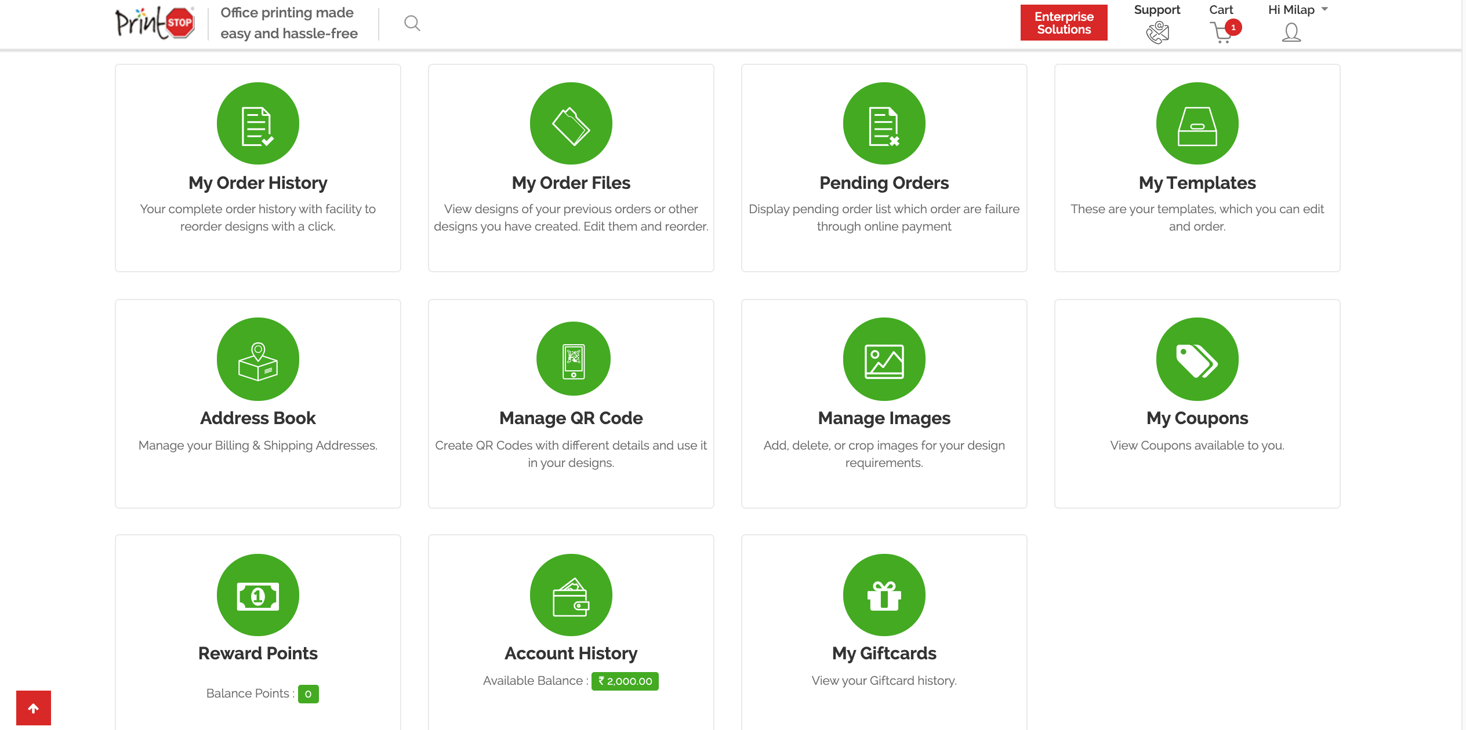Open the Account History wallet icon
This screenshot has height=730, width=1466.
(x=571, y=595)
